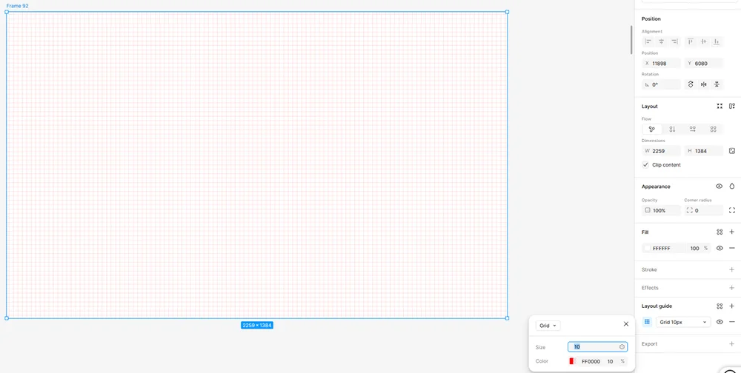Click the grid color opacity 10 field
Viewport: 741px width, 373px height.
[x=610, y=362]
